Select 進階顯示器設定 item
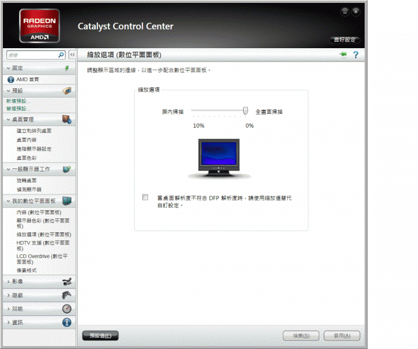This screenshot has width=418, height=349. (34, 149)
